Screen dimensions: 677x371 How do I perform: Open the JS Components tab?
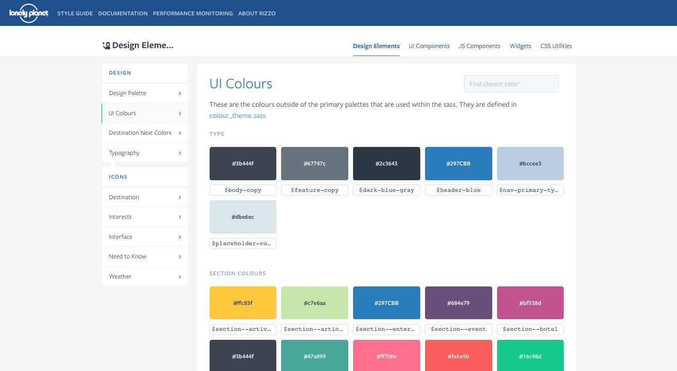coord(480,46)
